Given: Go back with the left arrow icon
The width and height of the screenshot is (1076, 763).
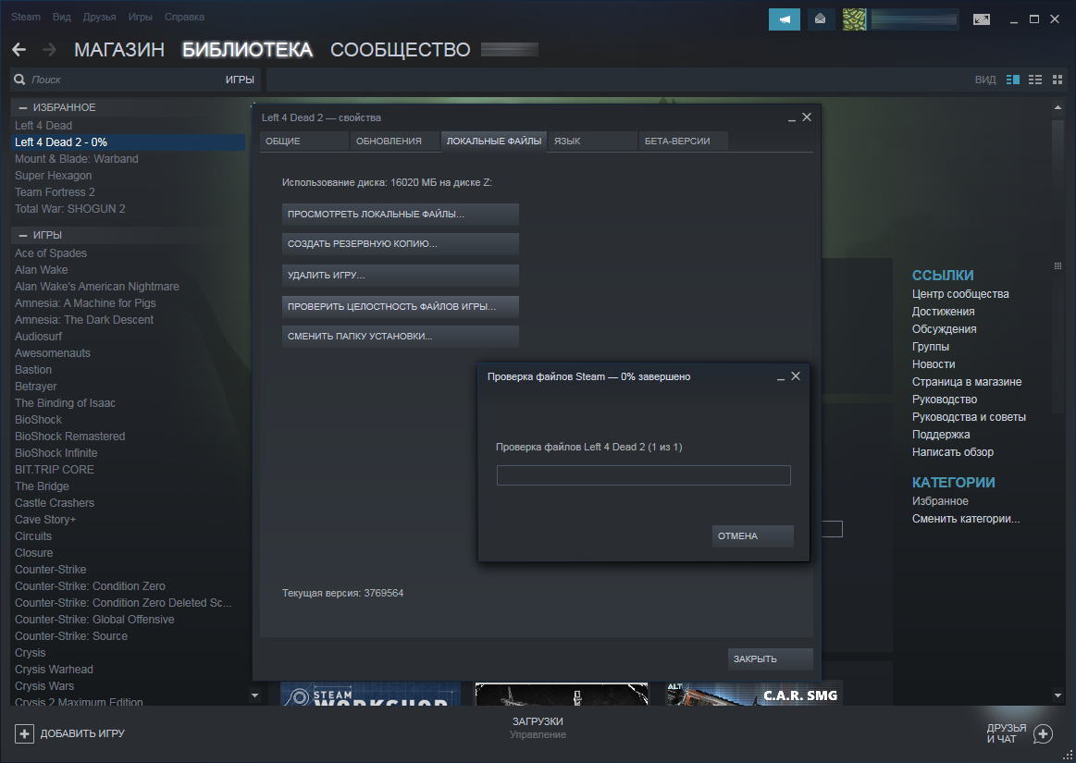Looking at the screenshot, I should click(19, 49).
